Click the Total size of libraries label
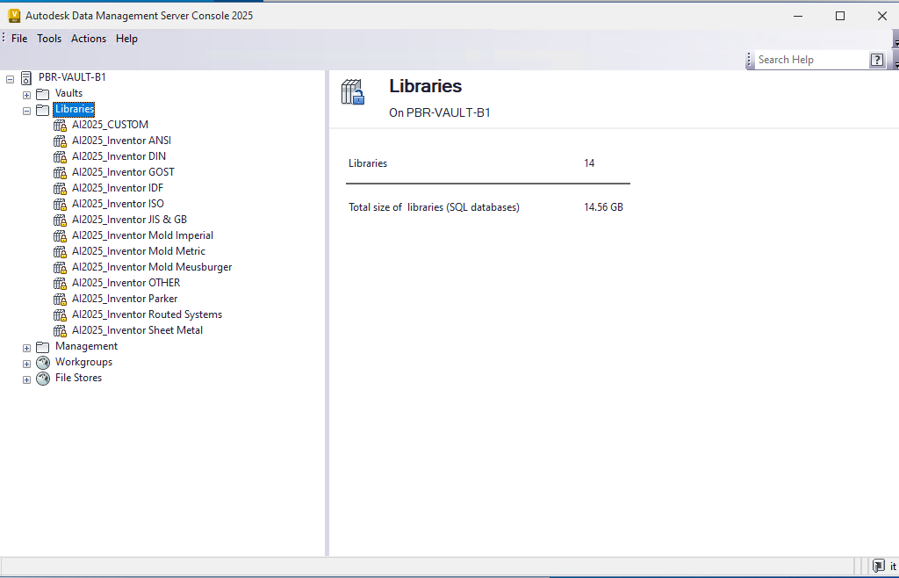Screen dimensions: 899x578 click(434, 207)
